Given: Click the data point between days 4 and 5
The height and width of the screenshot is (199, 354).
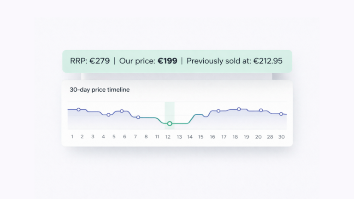Looking at the screenshot, I should 108,115.
